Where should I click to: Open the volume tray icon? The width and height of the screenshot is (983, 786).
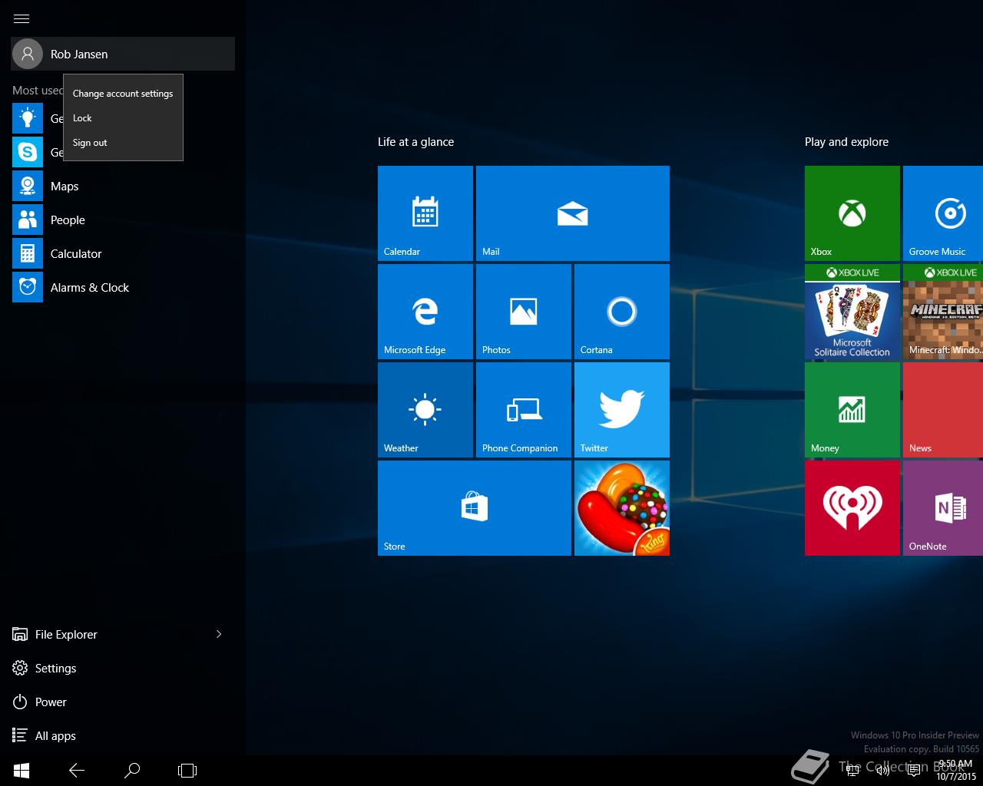[883, 771]
